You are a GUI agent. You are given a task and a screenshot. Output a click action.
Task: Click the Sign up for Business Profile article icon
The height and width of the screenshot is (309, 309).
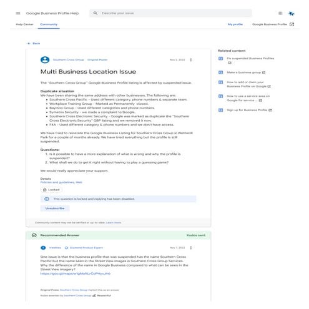tap(221, 110)
